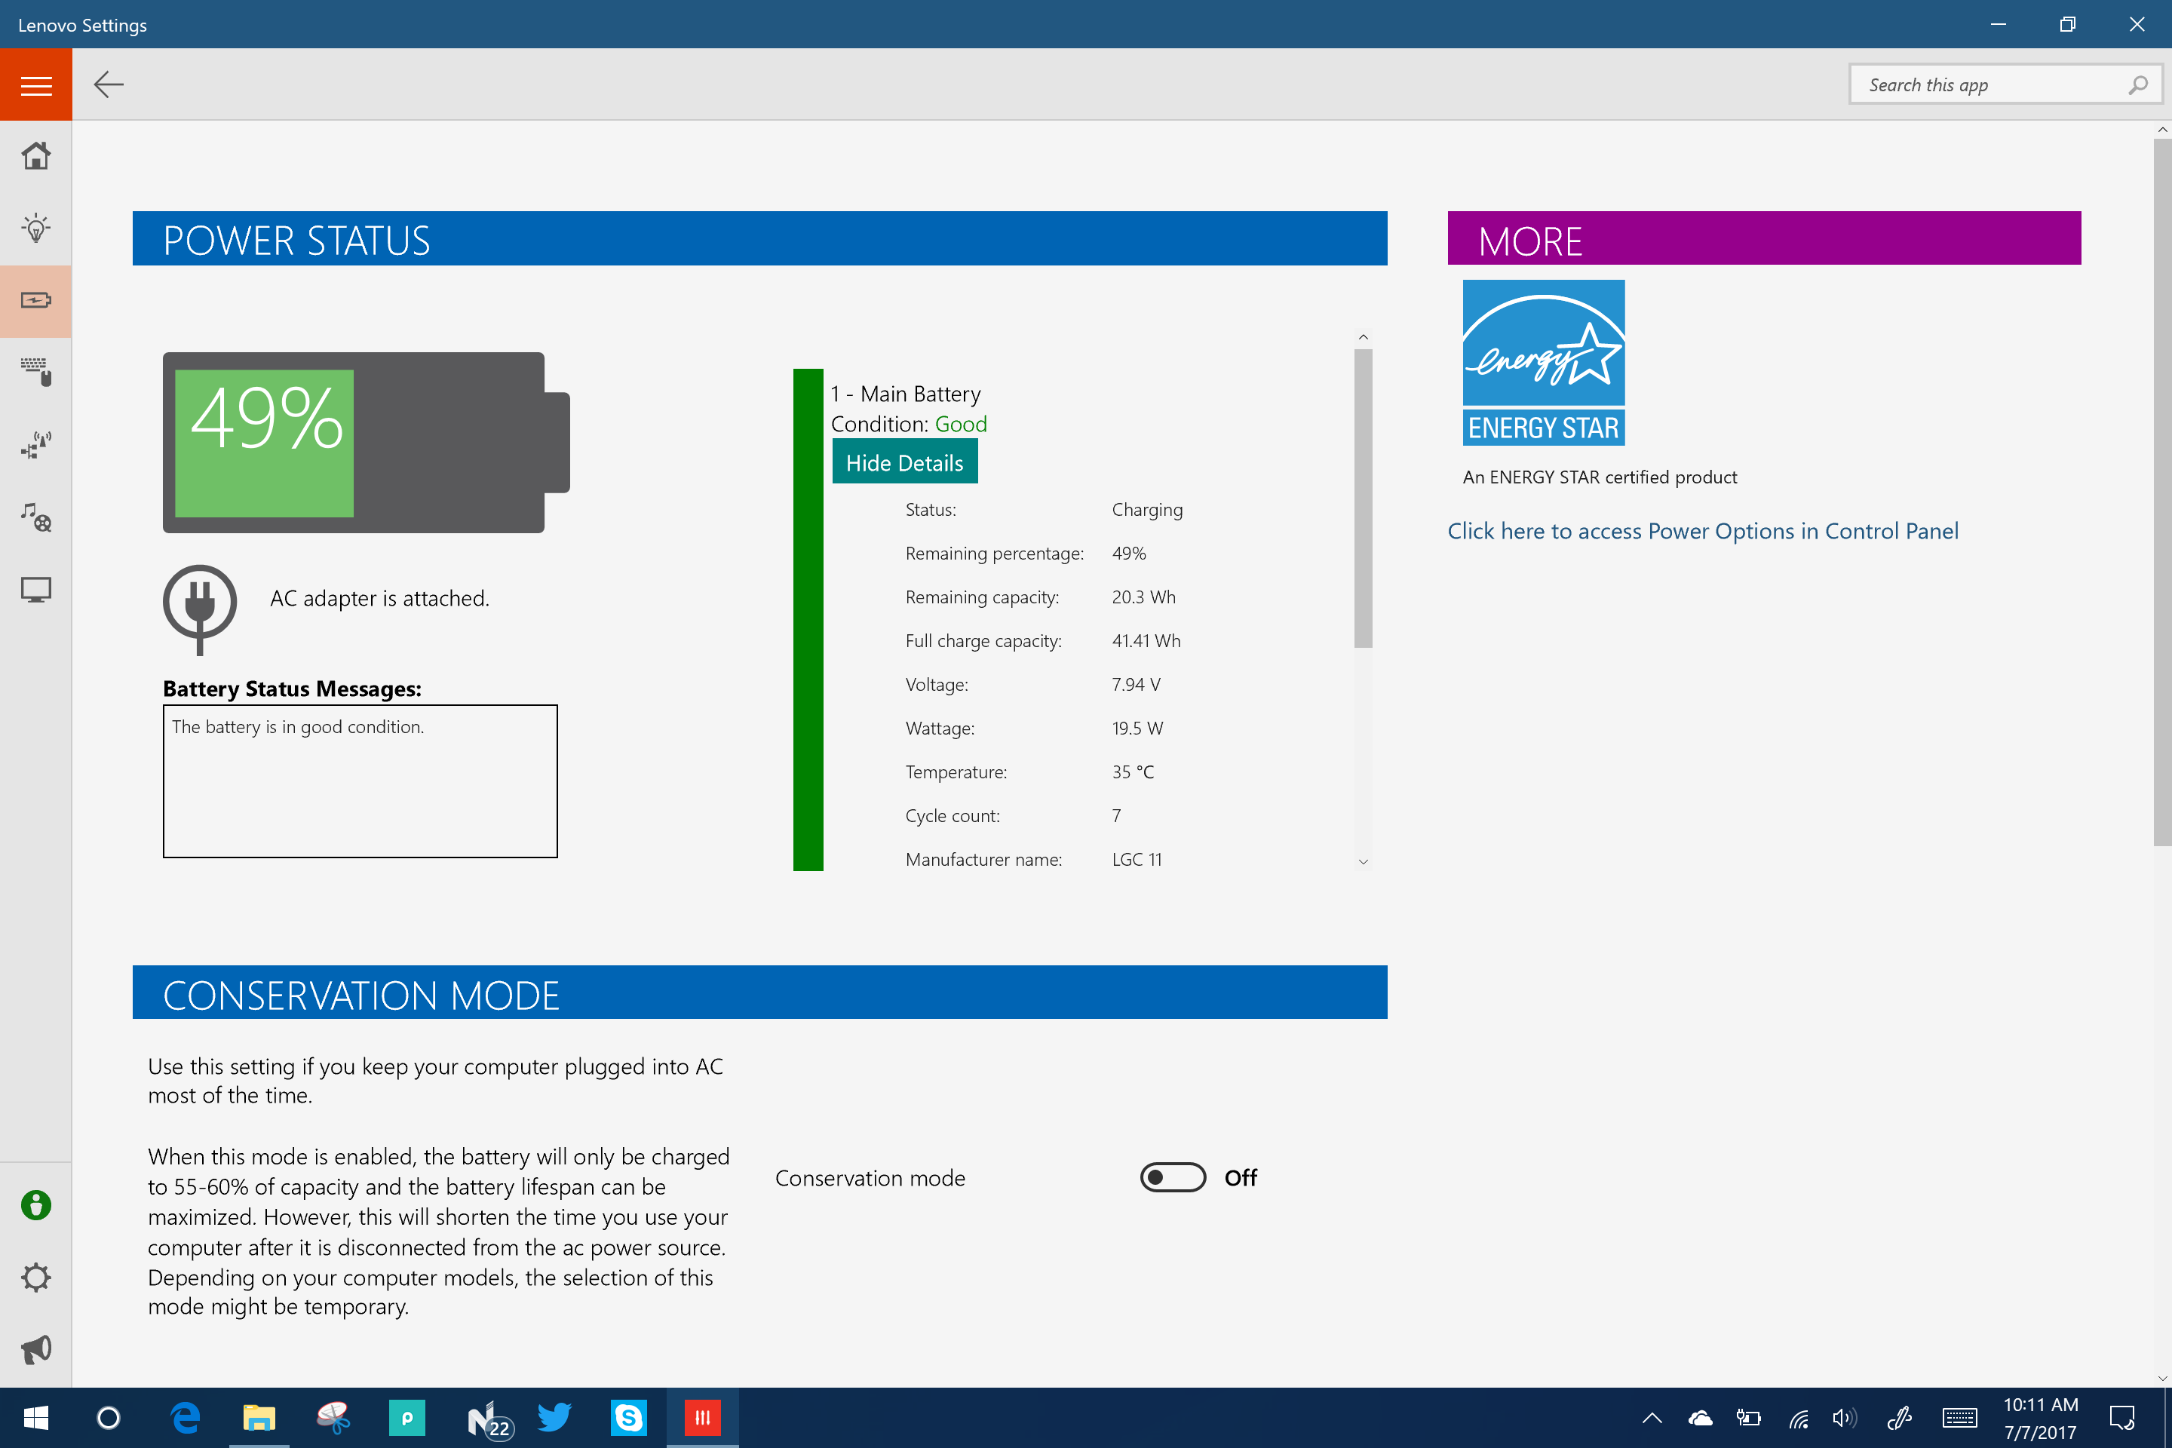Open the feedback megaphone icon
Image resolution: width=2172 pixels, height=1448 pixels.
[x=36, y=1348]
